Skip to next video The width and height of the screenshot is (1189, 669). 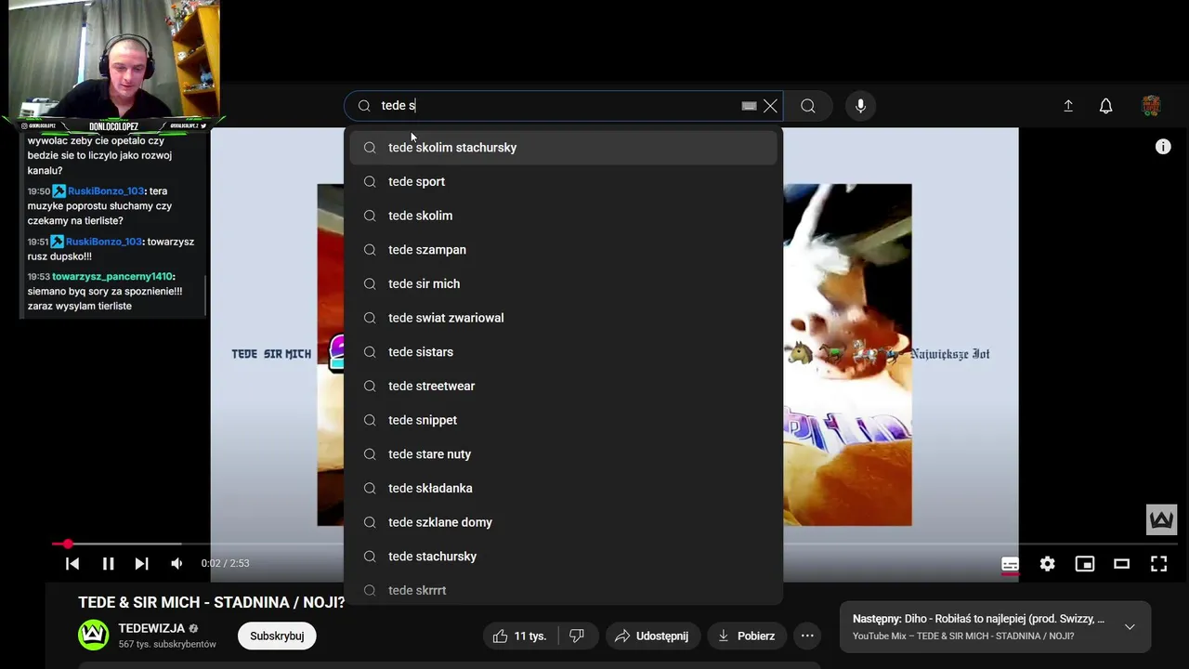point(141,563)
